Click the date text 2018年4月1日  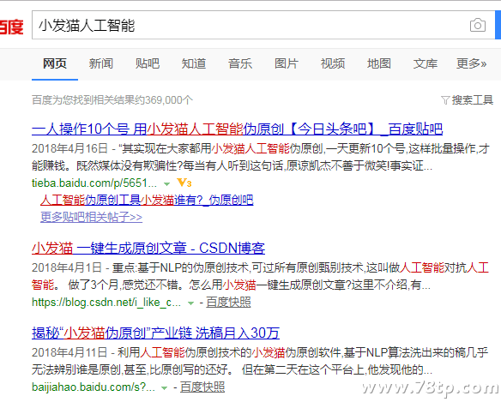click(x=66, y=267)
